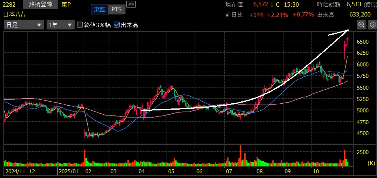Click the green down arrow beside the current price
The height and width of the screenshot is (178, 377).
click(x=272, y=5)
